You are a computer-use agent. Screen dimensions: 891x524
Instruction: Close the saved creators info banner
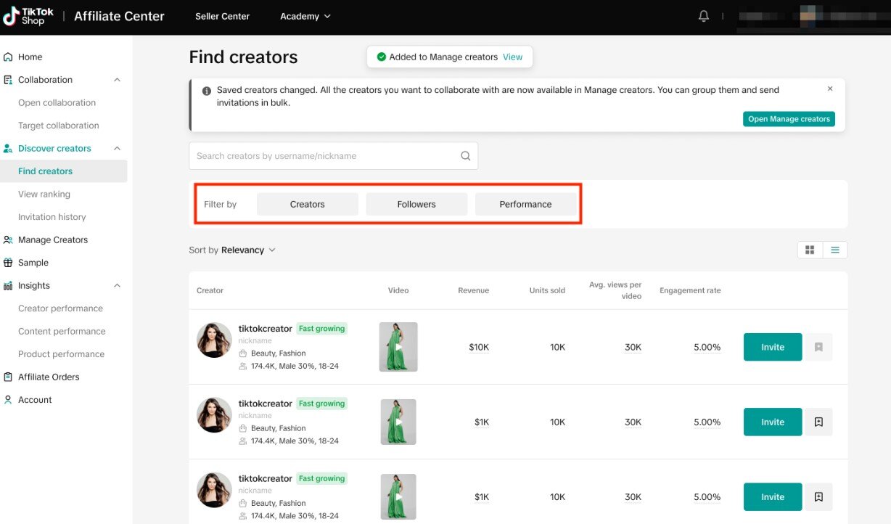(x=830, y=89)
